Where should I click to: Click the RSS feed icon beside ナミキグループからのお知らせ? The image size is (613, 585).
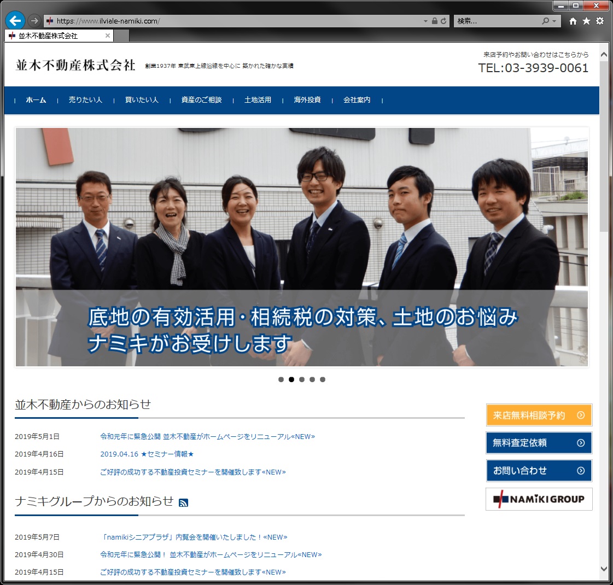[x=183, y=502]
